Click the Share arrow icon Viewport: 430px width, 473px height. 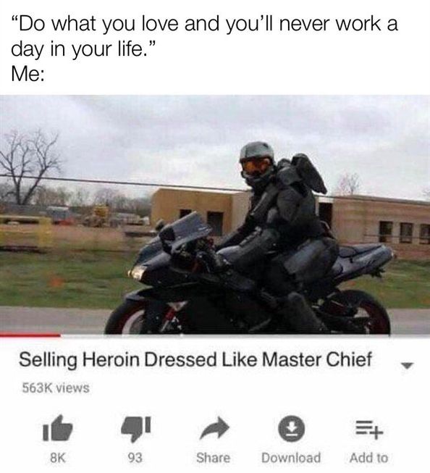(x=214, y=427)
